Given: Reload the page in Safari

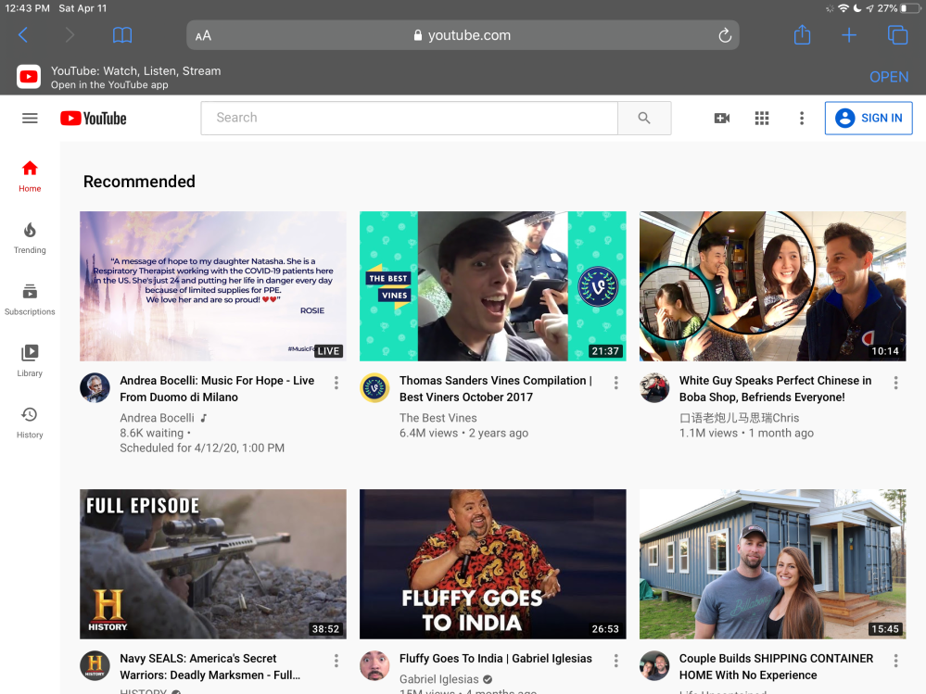Looking at the screenshot, I should pos(725,34).
